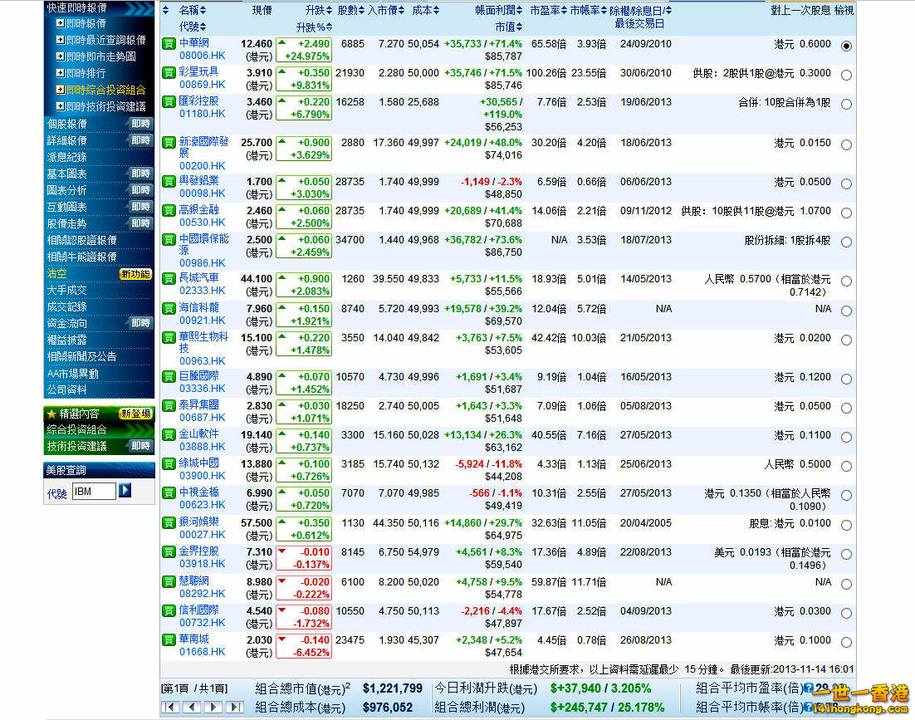Viewport: 915px width, 720px height.
Task: Open stock code link 01668.HK
Action: pos(203,652)
